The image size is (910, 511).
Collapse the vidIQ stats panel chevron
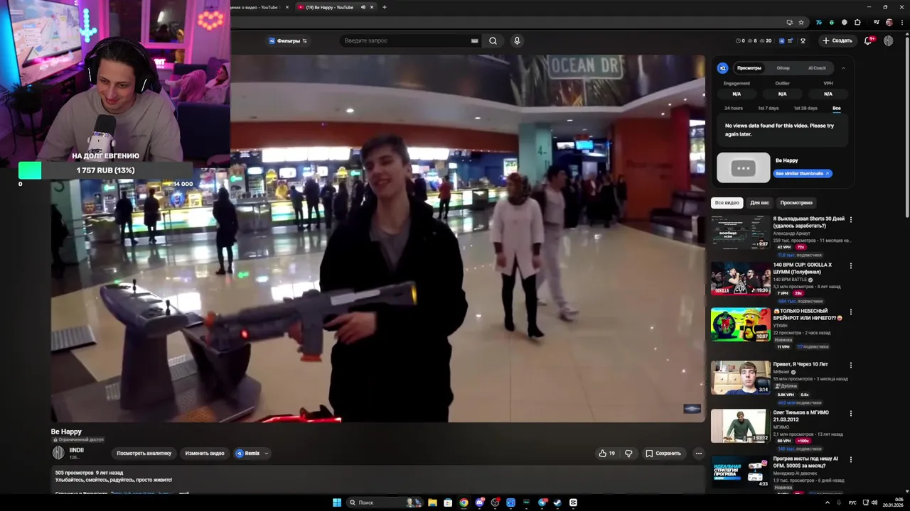click(843, 68)
